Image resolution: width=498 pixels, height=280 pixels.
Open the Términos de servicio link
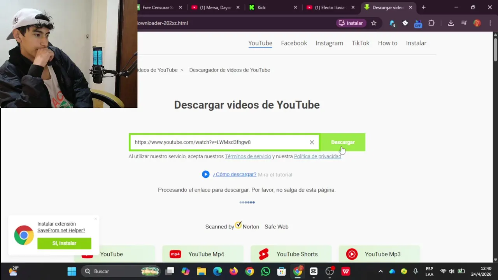click(x=248, y=156)
